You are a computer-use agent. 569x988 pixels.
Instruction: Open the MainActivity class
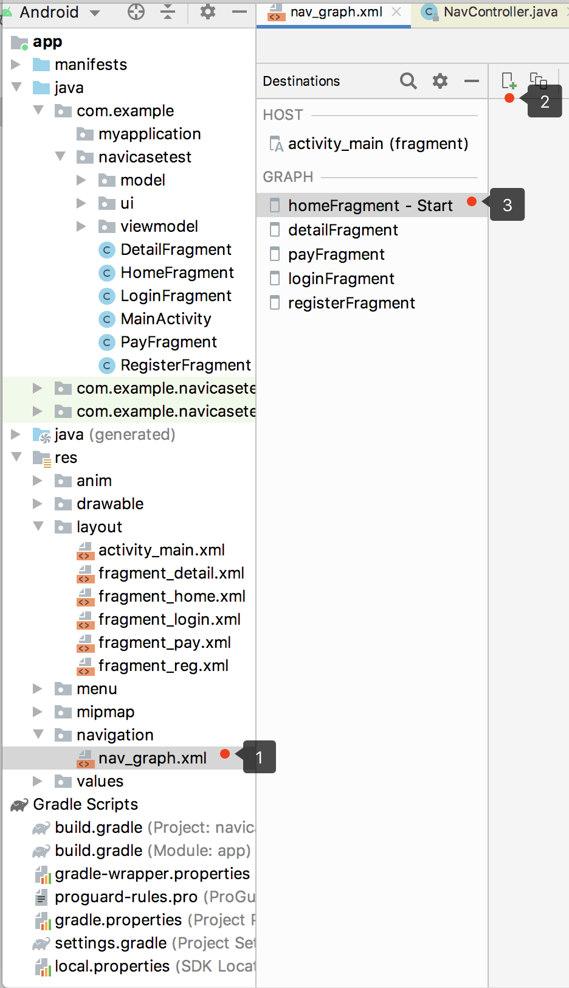click(x=165, y=319)
